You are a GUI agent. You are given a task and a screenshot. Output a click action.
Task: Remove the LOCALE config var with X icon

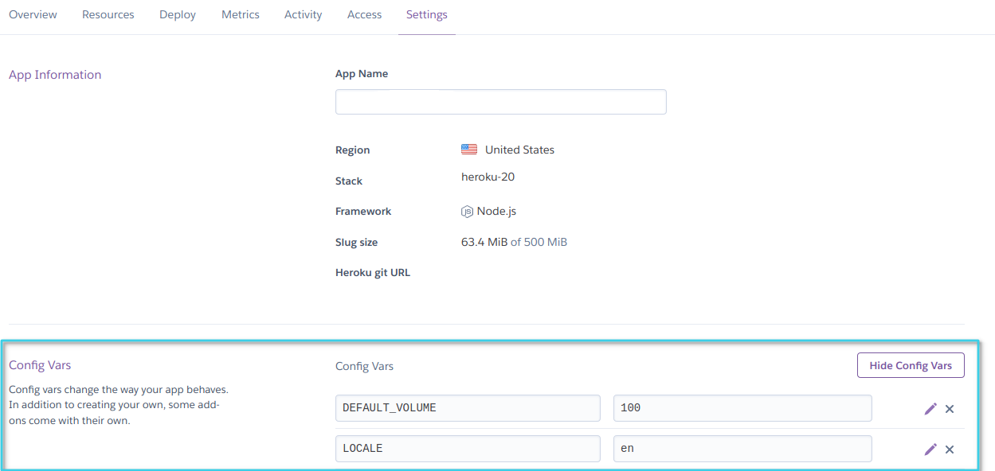pos(949,449)
